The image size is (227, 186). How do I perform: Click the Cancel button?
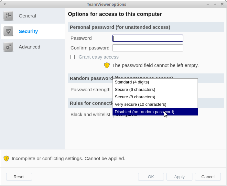tap(208, 177)
